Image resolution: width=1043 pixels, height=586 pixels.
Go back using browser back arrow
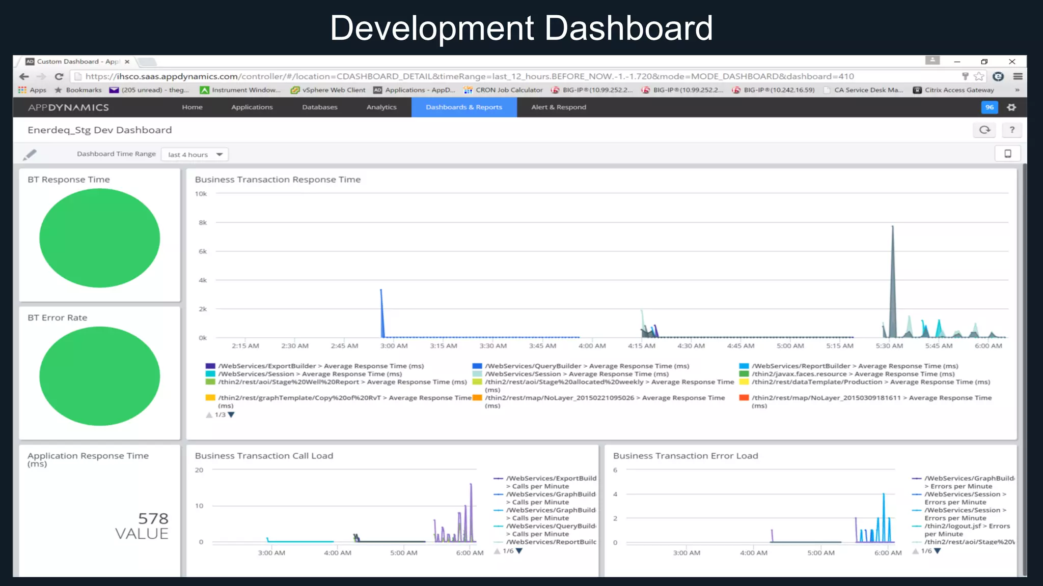24,76
